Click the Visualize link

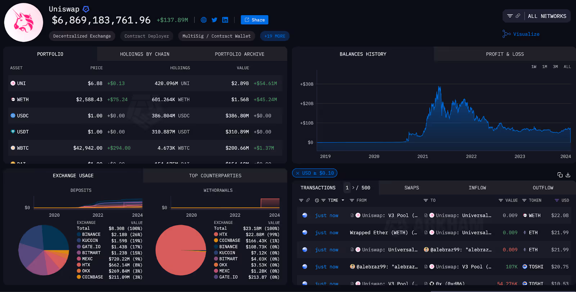tap(526, 34)
